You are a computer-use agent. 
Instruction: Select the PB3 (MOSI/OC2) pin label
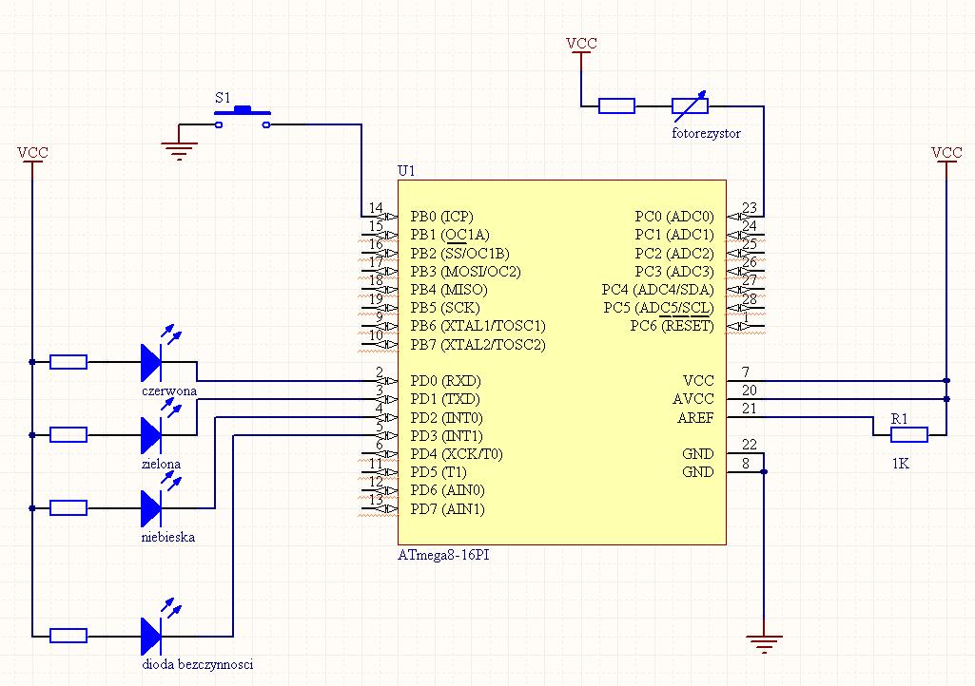coord(465,272)
